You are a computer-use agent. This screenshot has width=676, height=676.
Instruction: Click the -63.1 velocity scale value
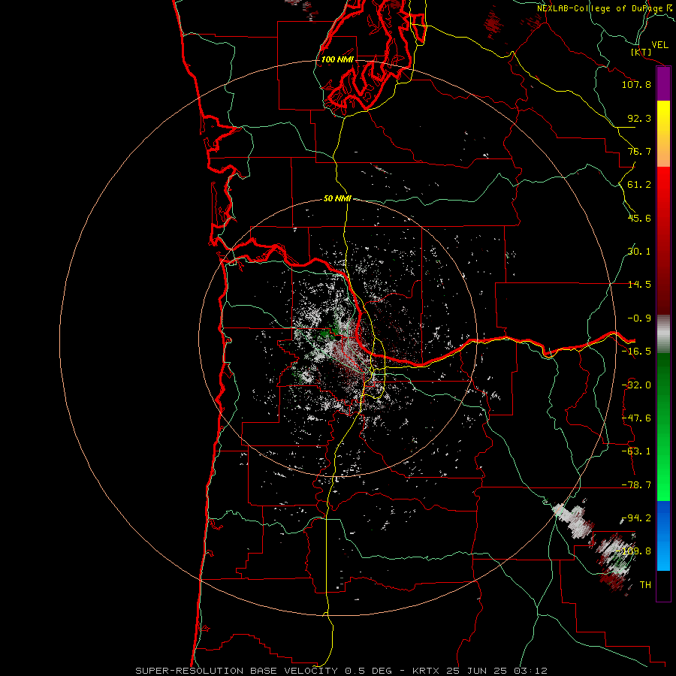coord(636,451)
